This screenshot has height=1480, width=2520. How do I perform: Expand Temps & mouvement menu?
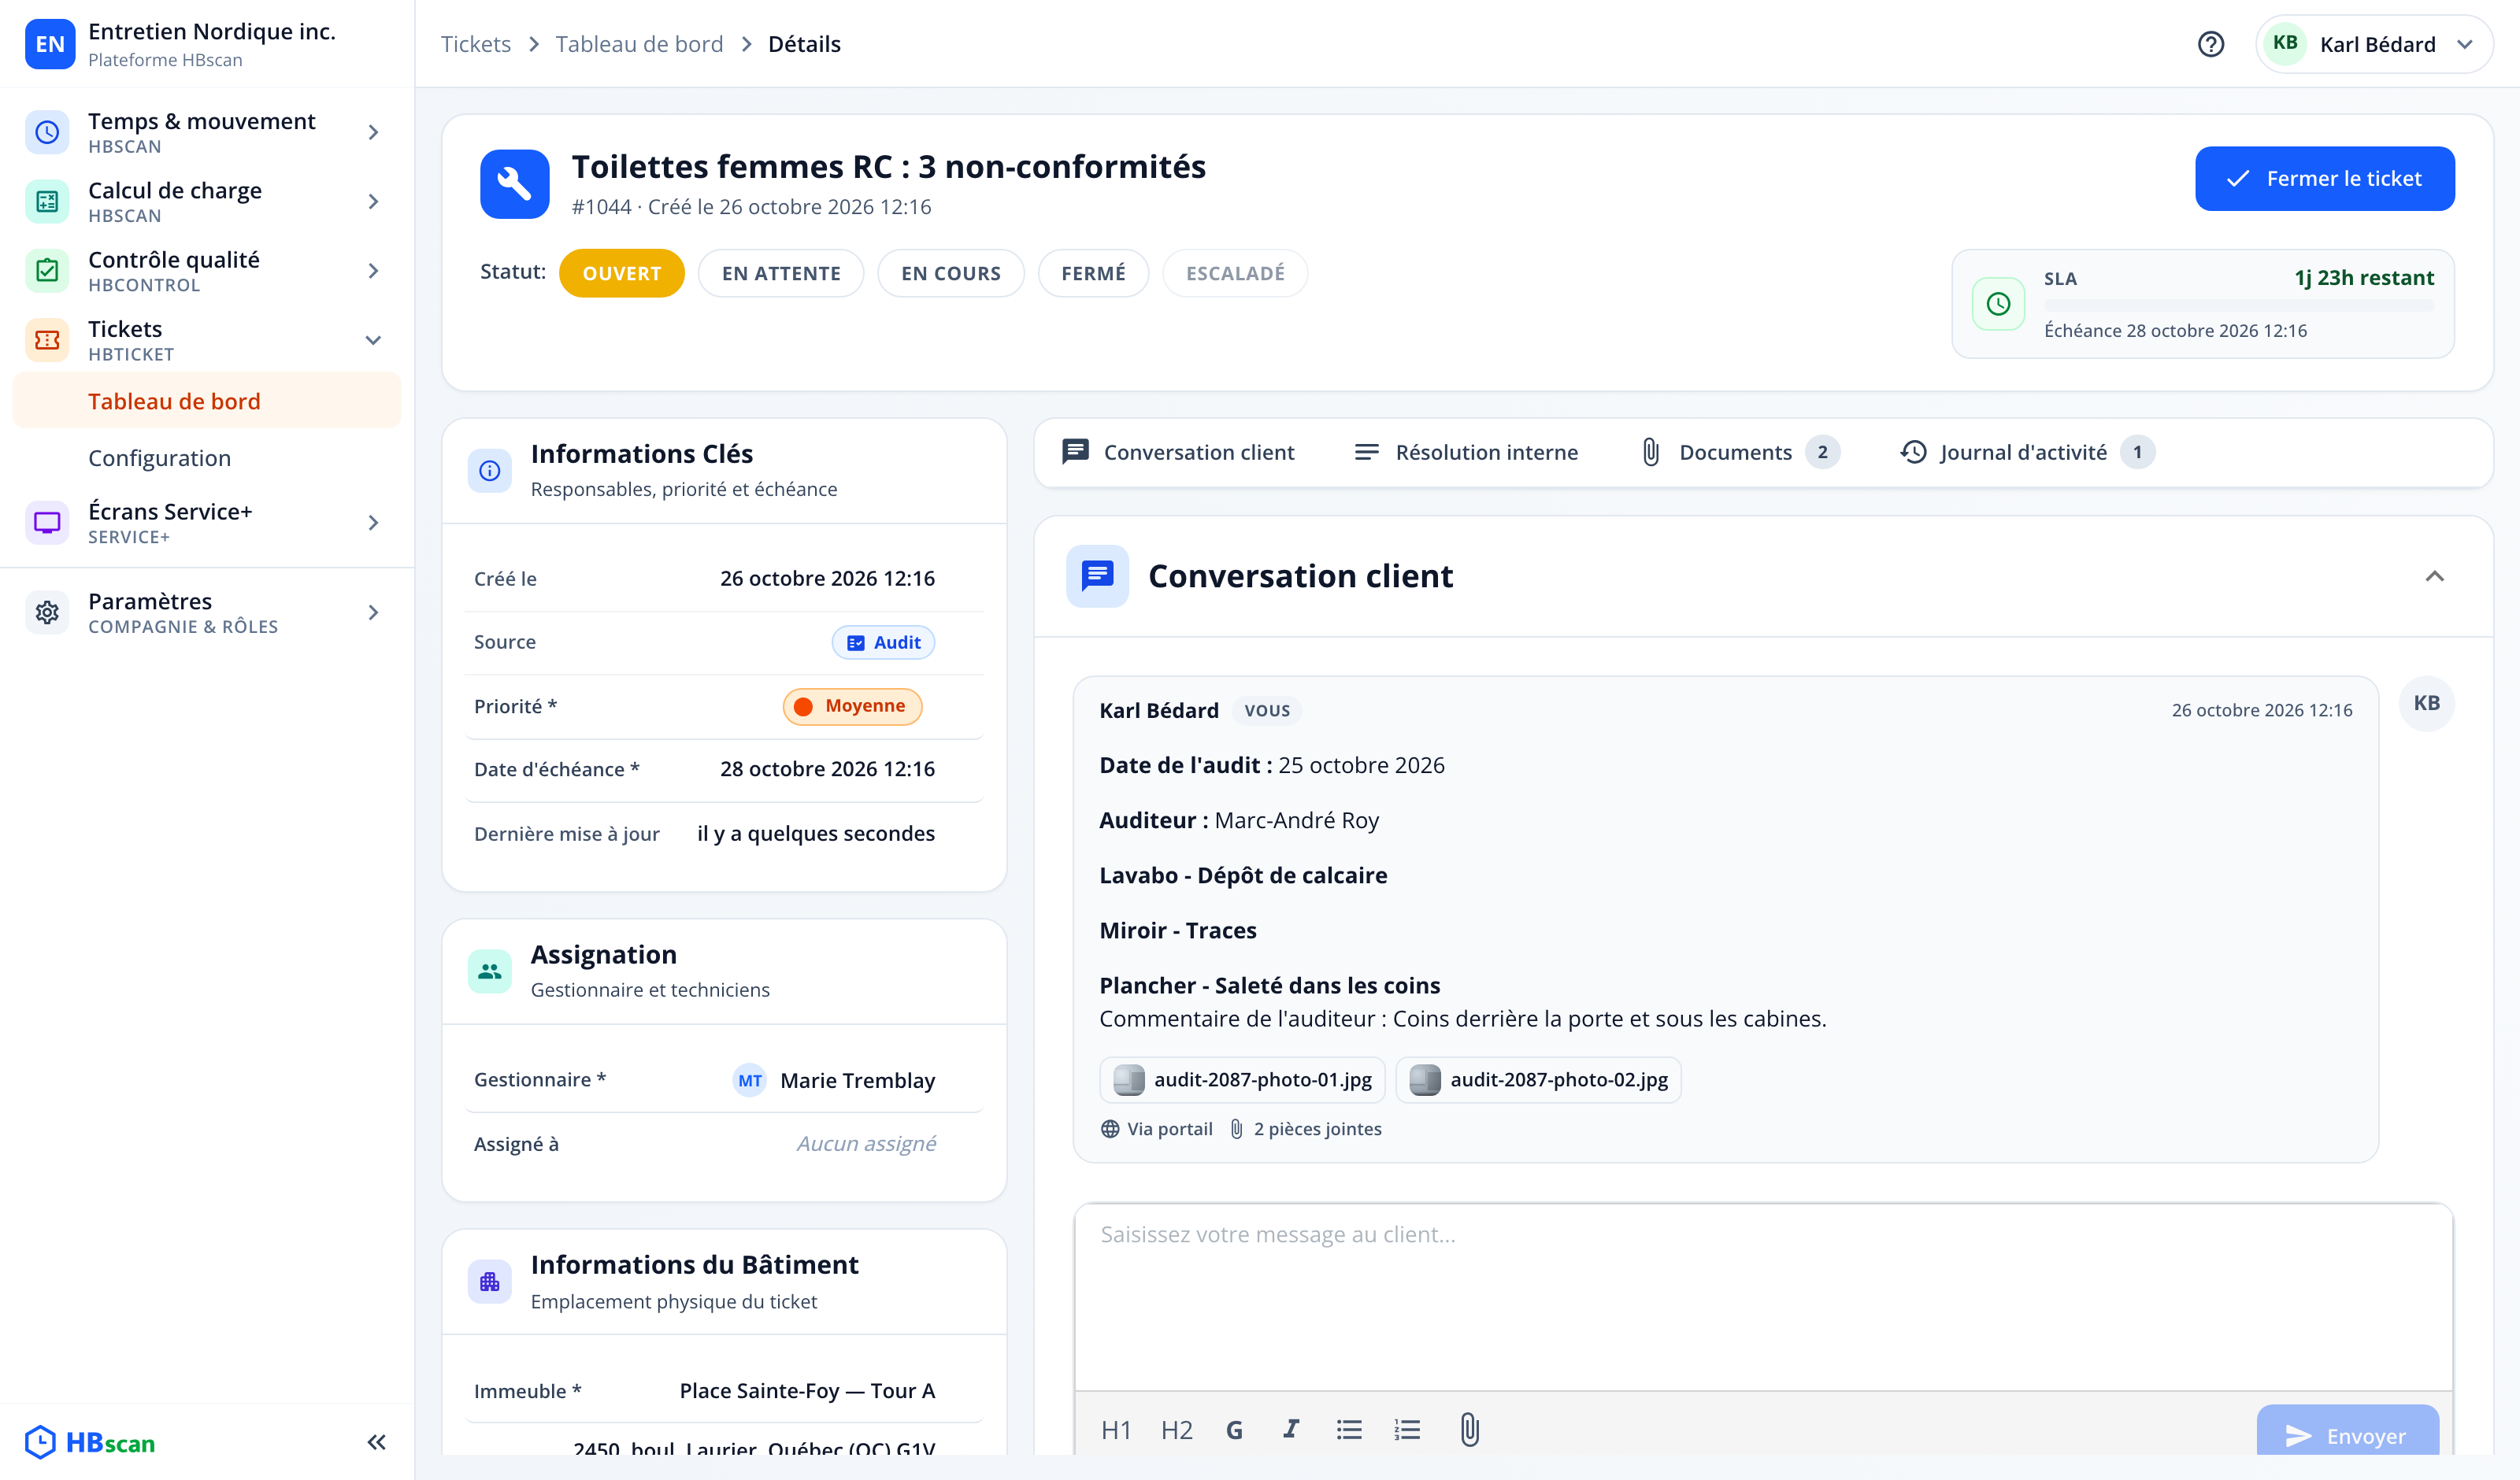(x=207, y=132)
